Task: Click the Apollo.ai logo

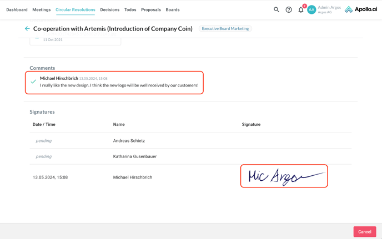Action: (x=361, y=9)
